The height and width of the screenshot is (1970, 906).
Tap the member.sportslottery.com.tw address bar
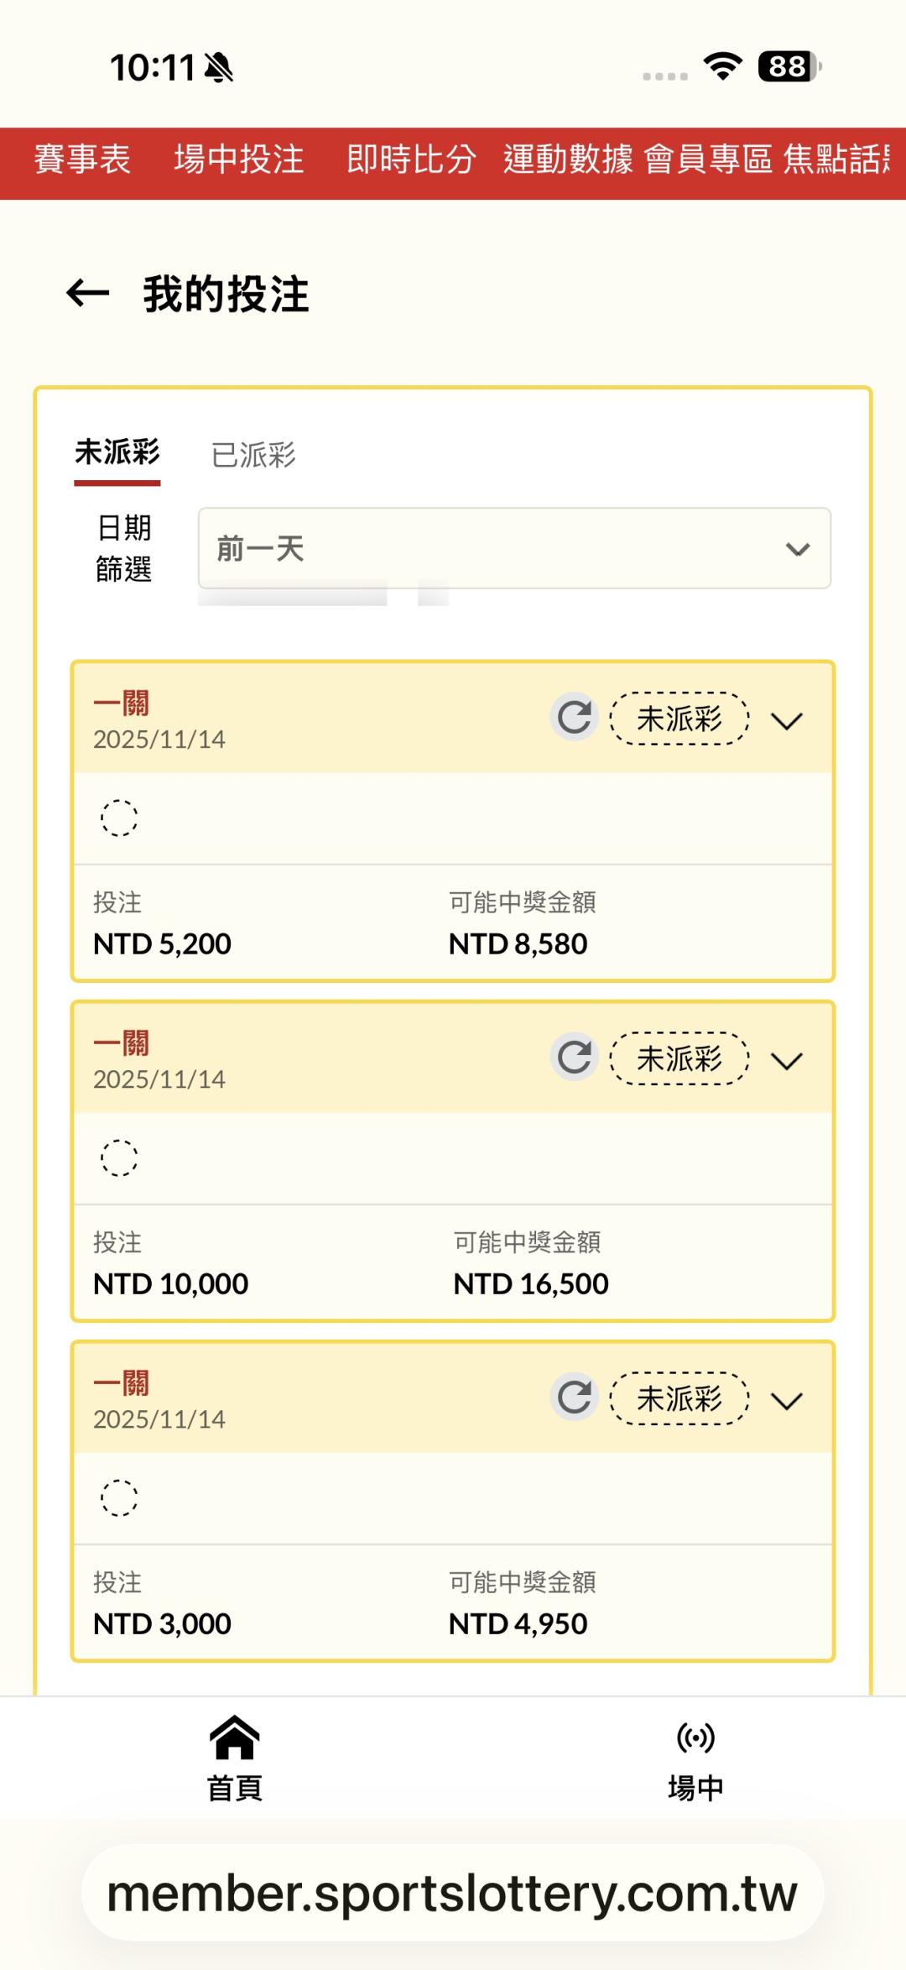tap(452, 1893)
